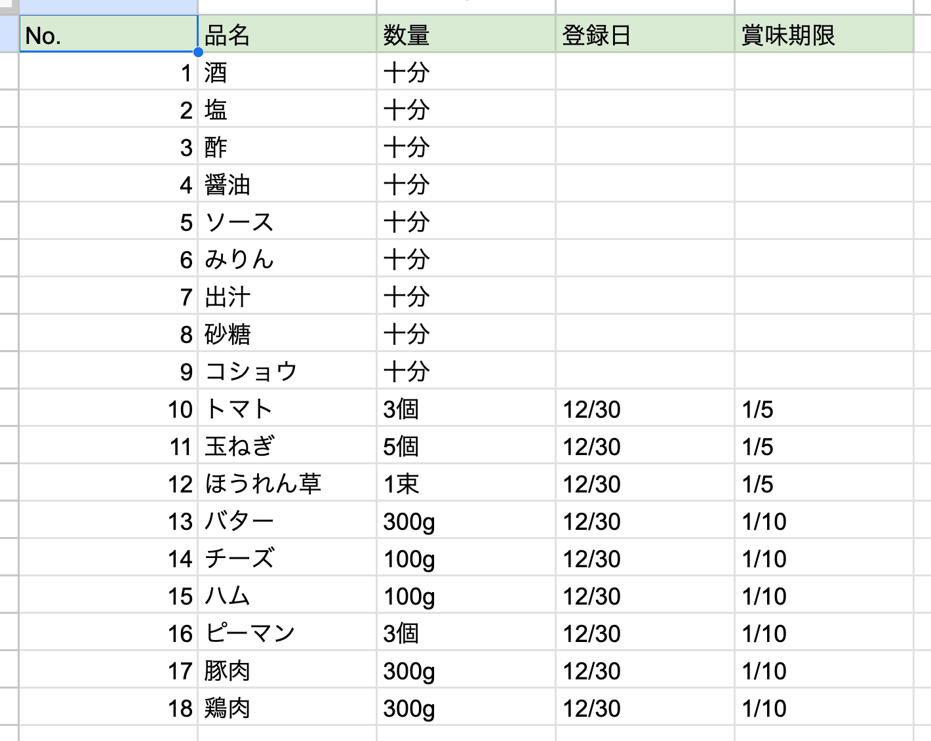Select the 1束 quantity cell
This screenshot has height=741, width=931.
(x=465, y=484)
